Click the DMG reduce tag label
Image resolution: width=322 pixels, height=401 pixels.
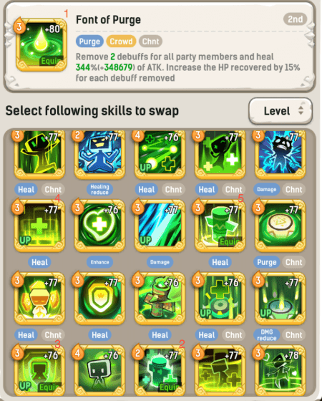(x=266, y=335)
